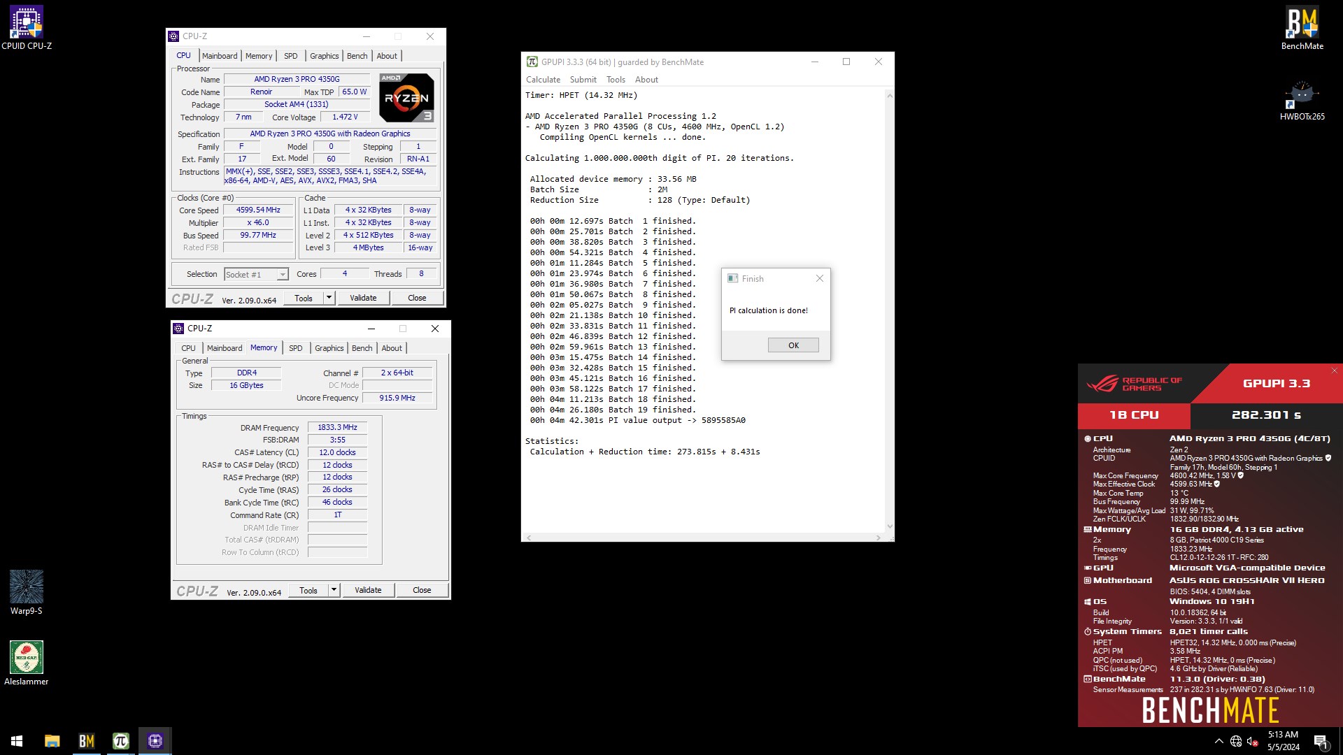Select the Graphics tab in lower CPU-Z
Viewport: 1343px width, 755px height.
point(329,348)
